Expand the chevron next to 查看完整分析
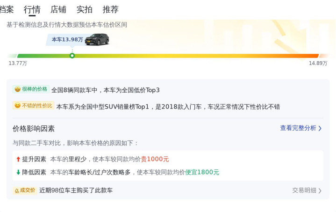 click(320, 128)
